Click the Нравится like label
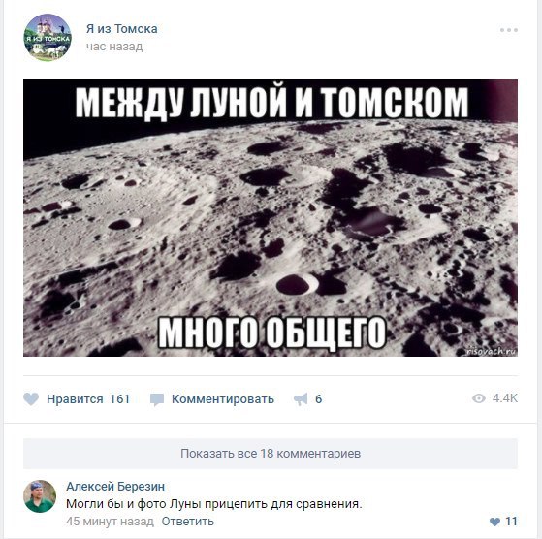 [75, 399]
